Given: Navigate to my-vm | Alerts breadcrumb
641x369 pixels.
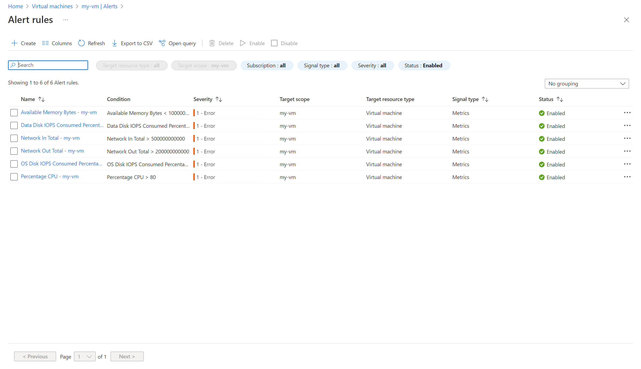Looking at the screenshot, I should tap(99, 6).
